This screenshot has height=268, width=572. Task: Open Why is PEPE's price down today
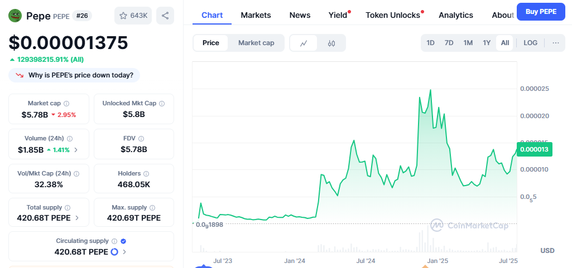pyautogui.click(x=74, y=75)
